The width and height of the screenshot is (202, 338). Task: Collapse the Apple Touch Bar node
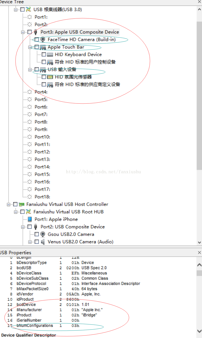pos(30,47)
